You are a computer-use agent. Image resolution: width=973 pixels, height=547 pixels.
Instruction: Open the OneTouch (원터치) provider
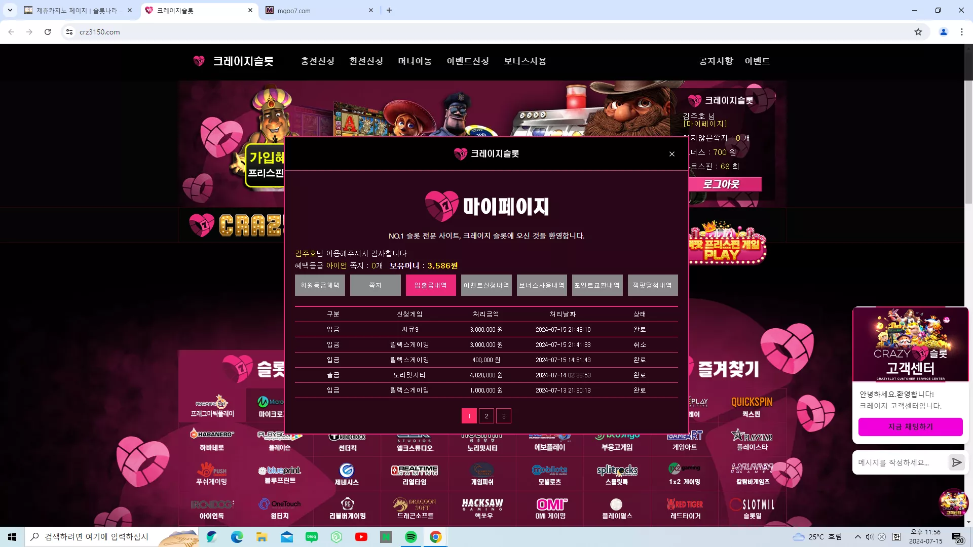(x=280, y=509)
